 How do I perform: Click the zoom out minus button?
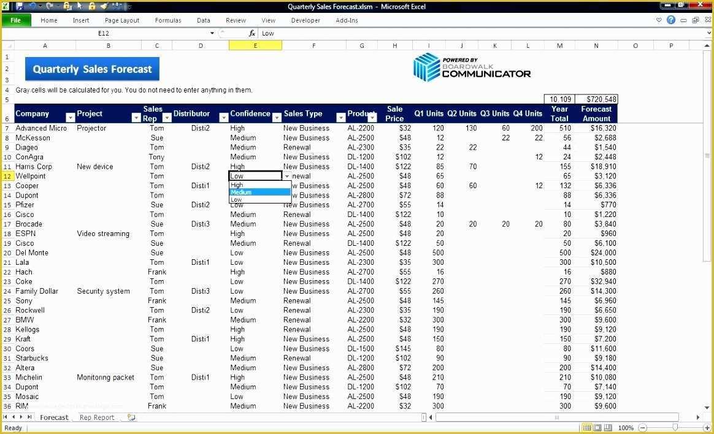point(642,428)
